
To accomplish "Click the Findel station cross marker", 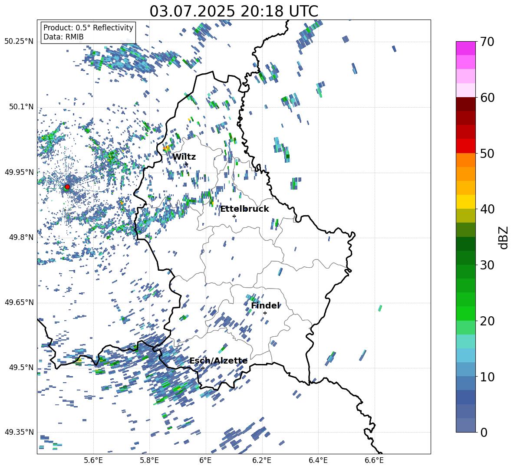I will pos(265,313).
